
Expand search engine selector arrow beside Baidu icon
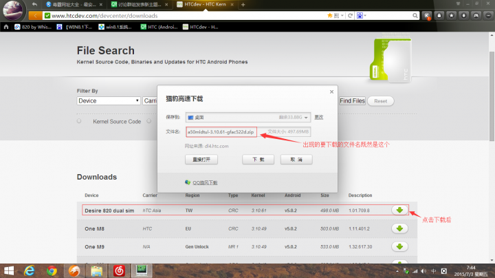pos(365,15)
